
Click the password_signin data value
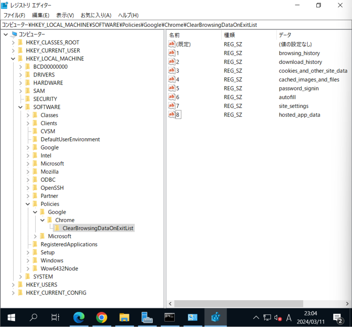point(299,88)
